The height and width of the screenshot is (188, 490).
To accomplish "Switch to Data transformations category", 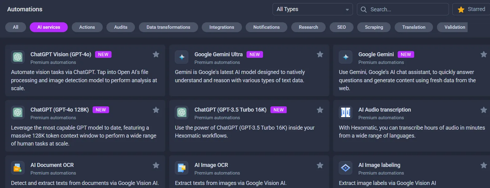I will [x=168, y=27].
